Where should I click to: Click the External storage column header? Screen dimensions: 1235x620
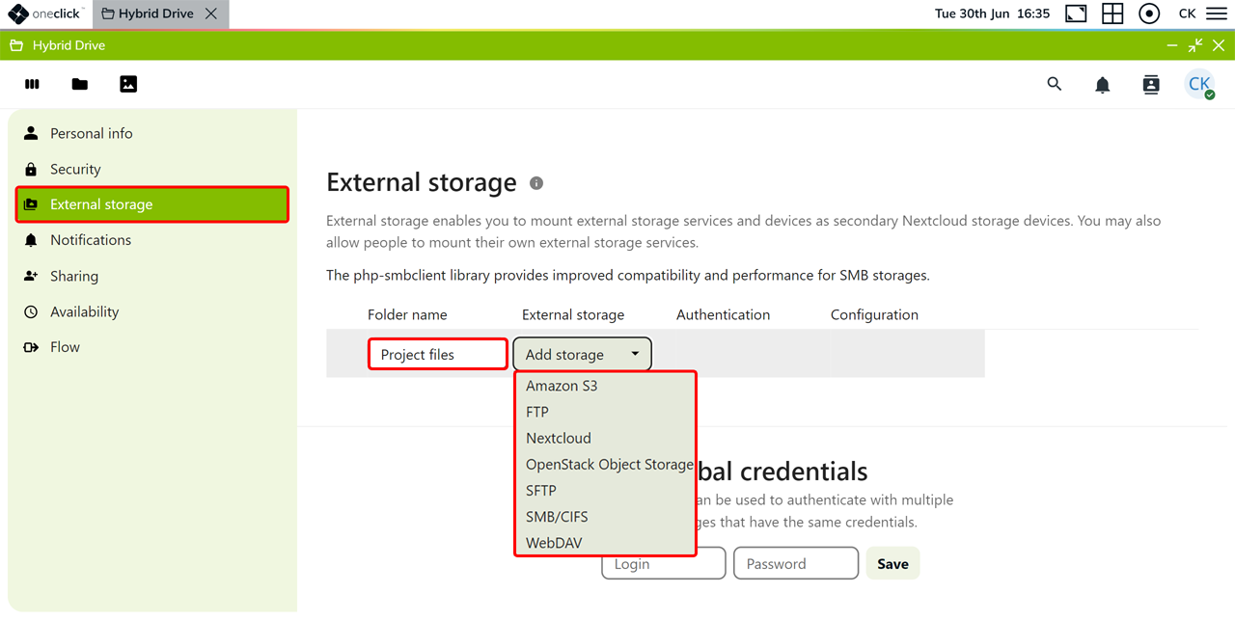[x=573, y=314]
